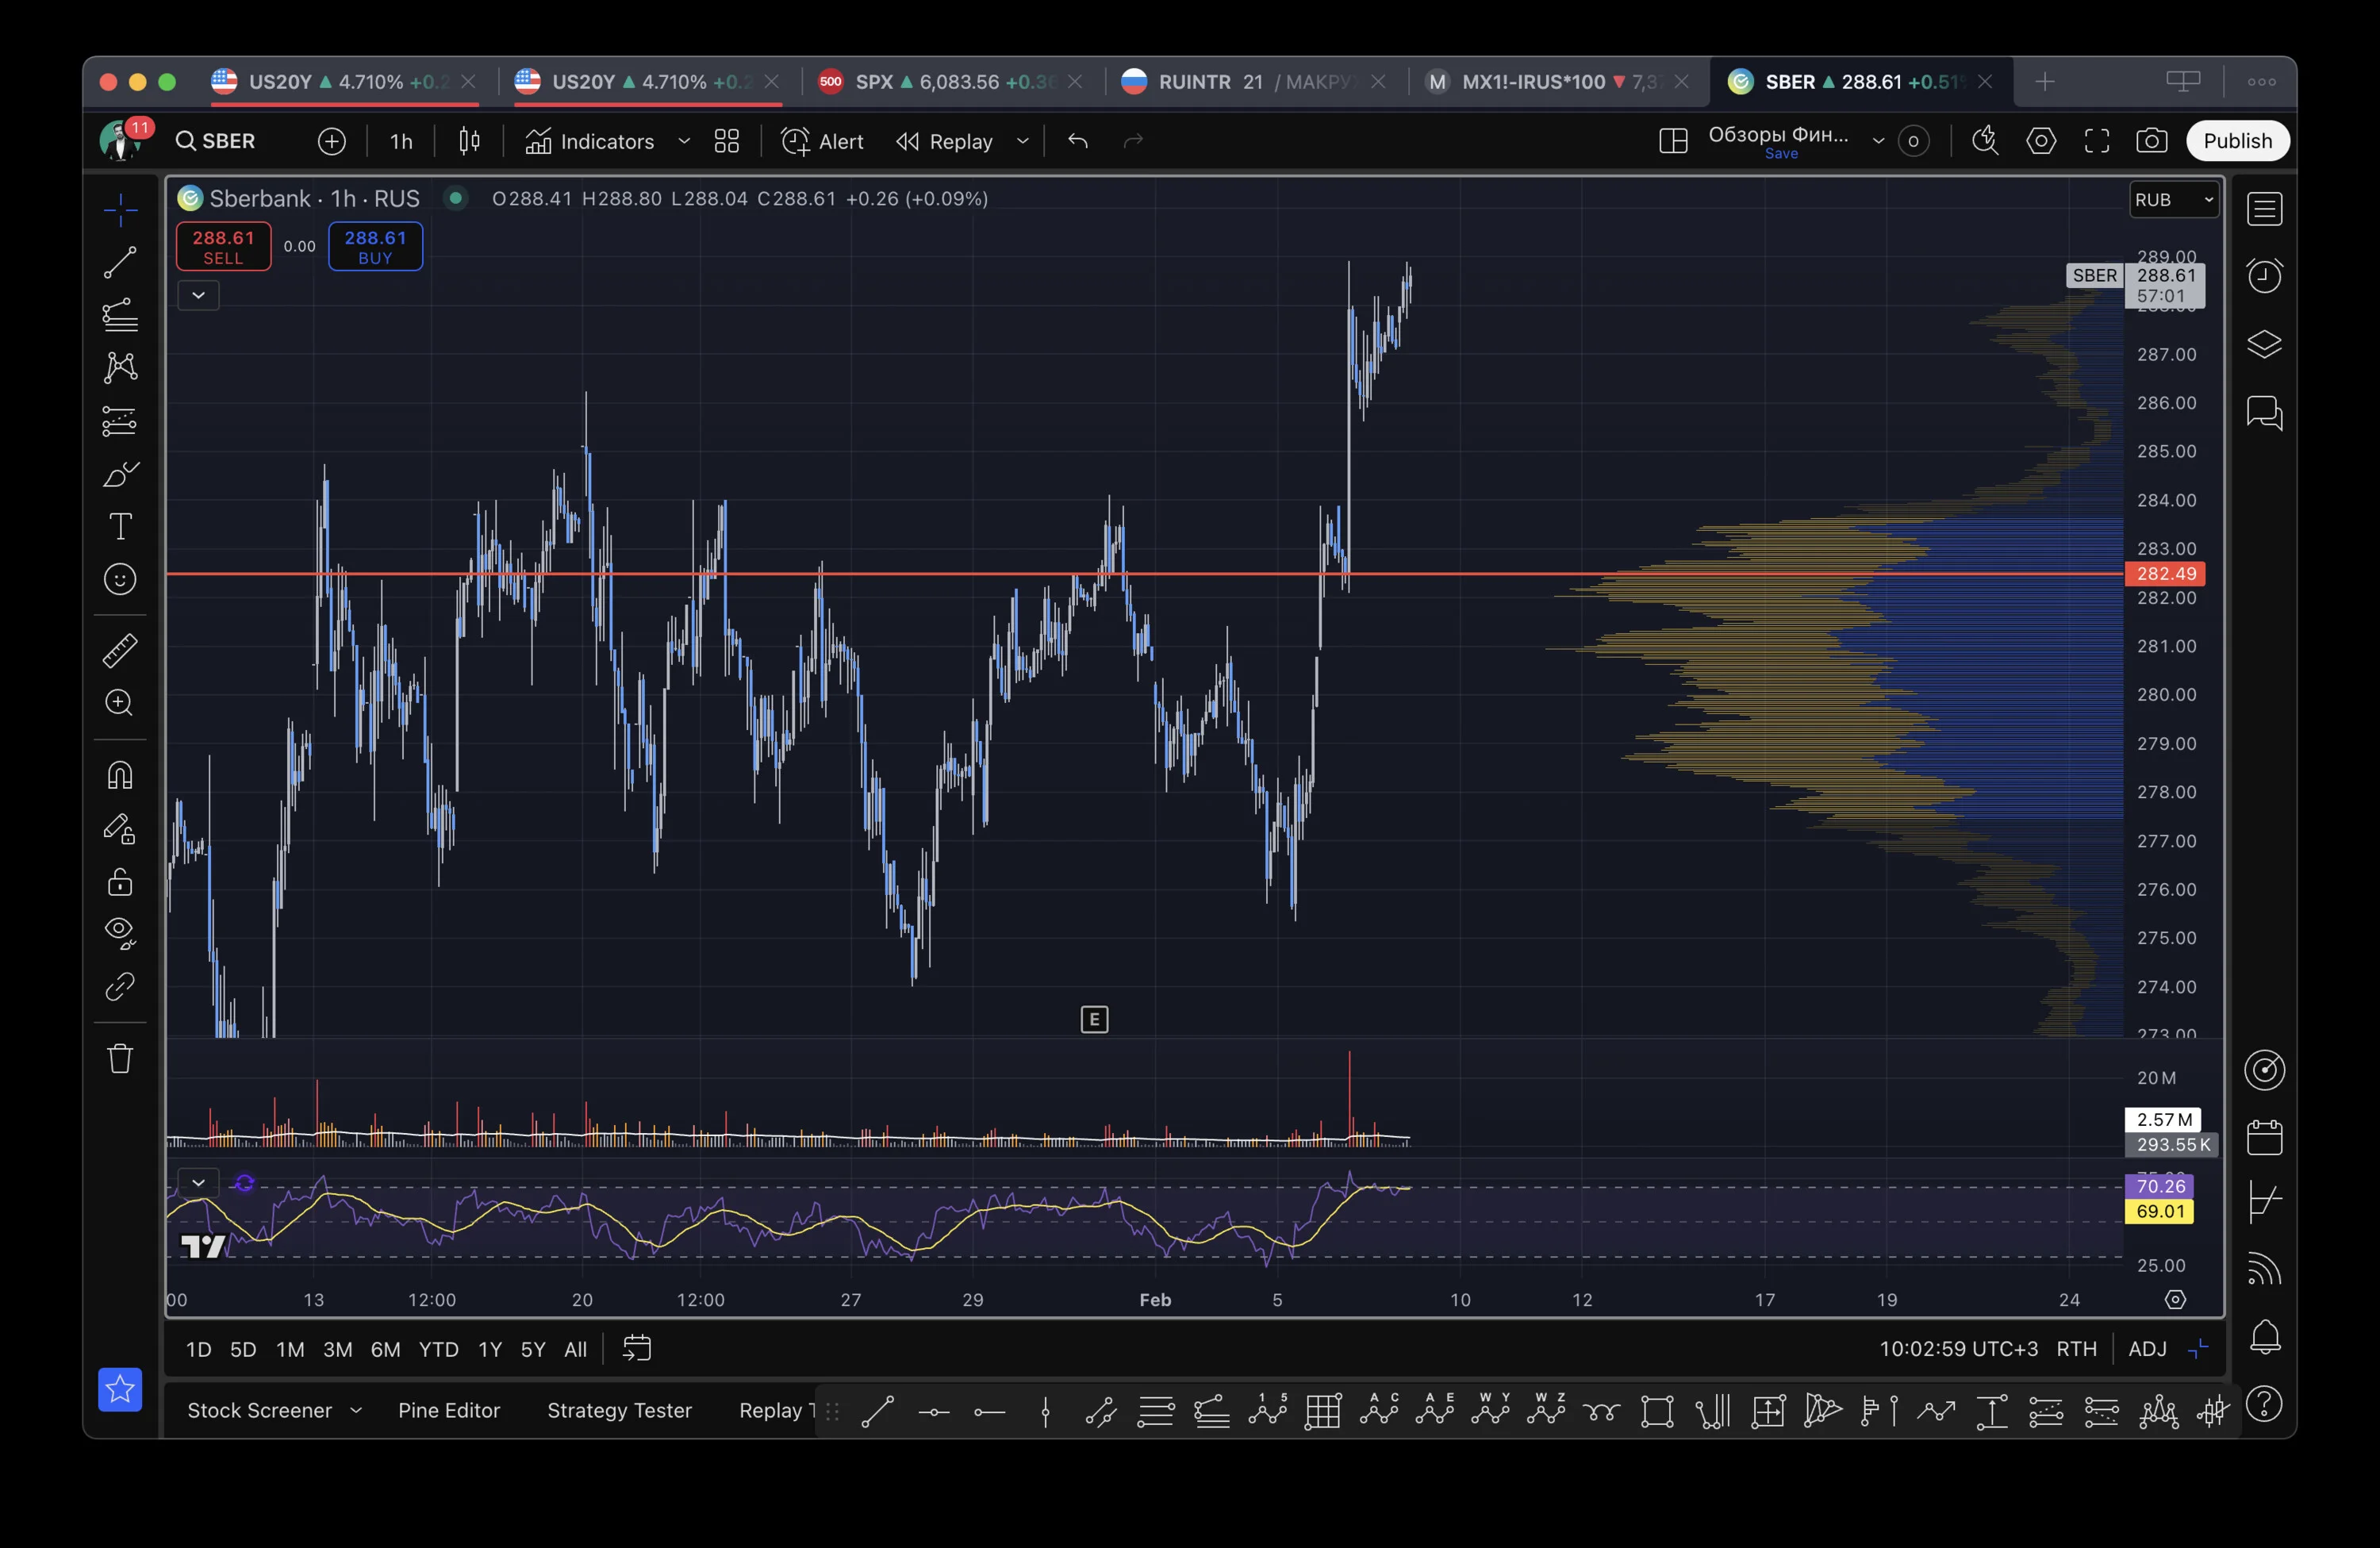Select the Measure ruler tool
This screenshot has height=1548, width=2380.
pos(120,651)
